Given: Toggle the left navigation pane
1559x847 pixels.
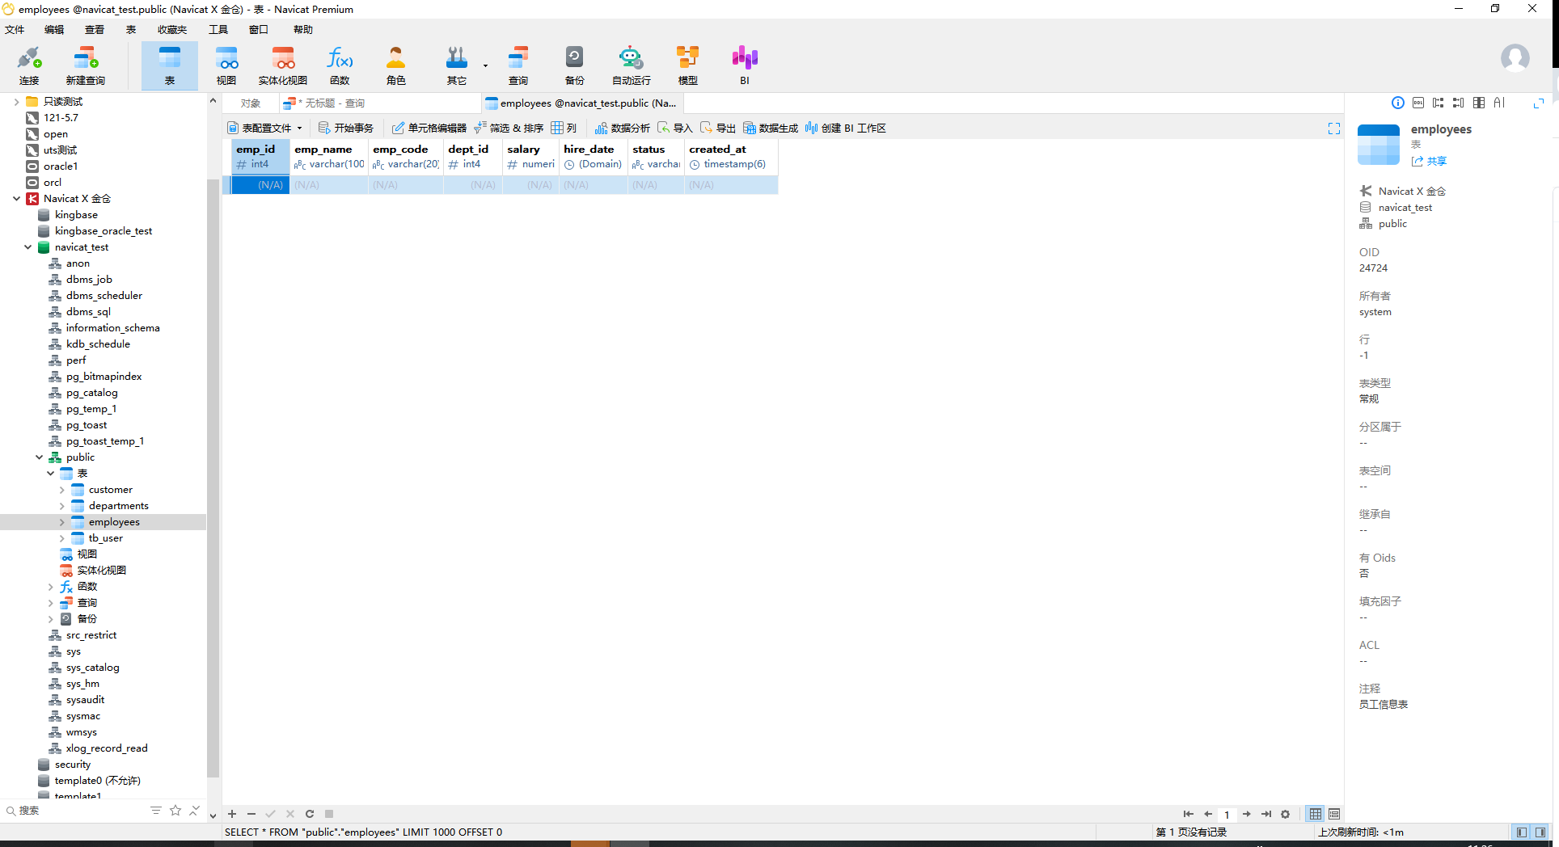Looking at the screenshot, I should pyautogui.click(x=1522, y=832).
